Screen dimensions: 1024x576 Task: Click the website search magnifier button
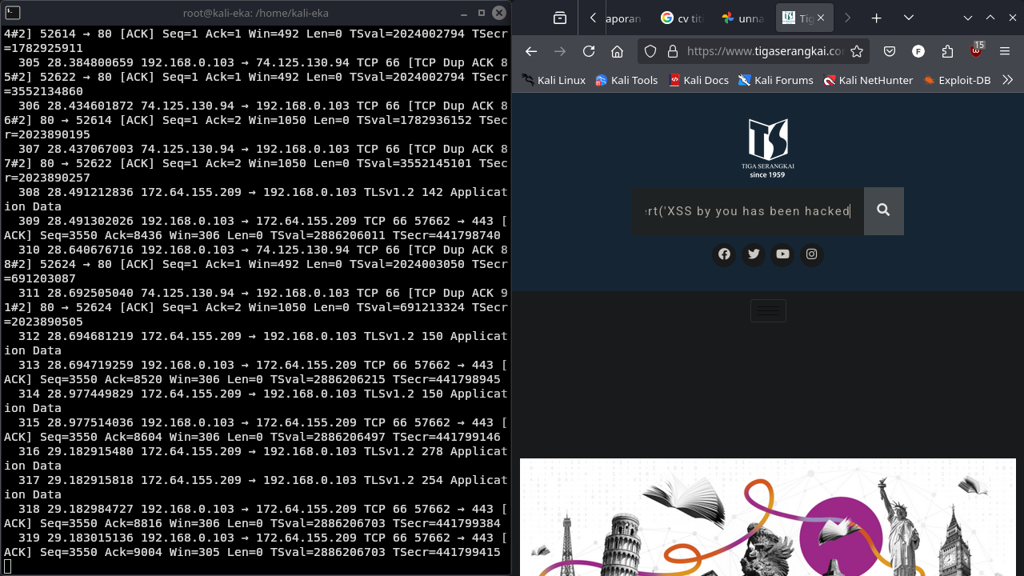(x=883, y=210)
